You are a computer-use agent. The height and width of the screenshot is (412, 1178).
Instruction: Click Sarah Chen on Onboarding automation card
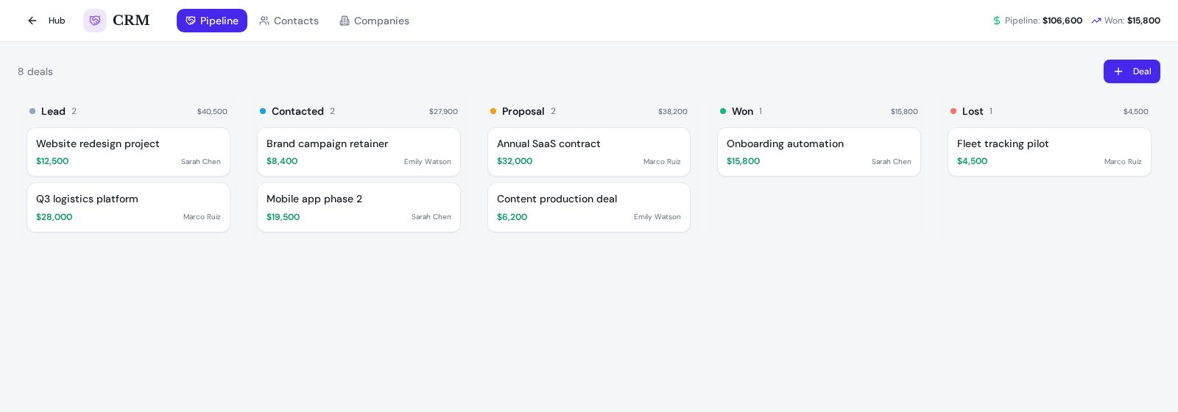coord(892,162)
